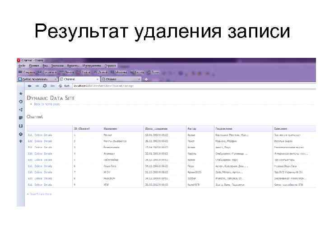
Task: Click Delete for the row with ID 9
Action: (38, 185)
